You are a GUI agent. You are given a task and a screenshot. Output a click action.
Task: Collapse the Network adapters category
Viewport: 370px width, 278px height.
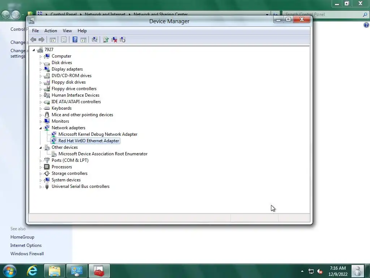point(40,128)
